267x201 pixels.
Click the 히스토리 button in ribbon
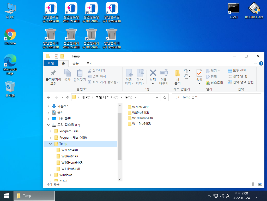(x=214, y=83)
